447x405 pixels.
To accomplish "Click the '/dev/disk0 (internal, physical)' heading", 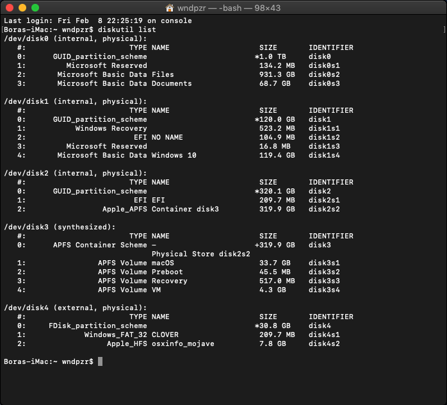I will [x=75, y=39].
